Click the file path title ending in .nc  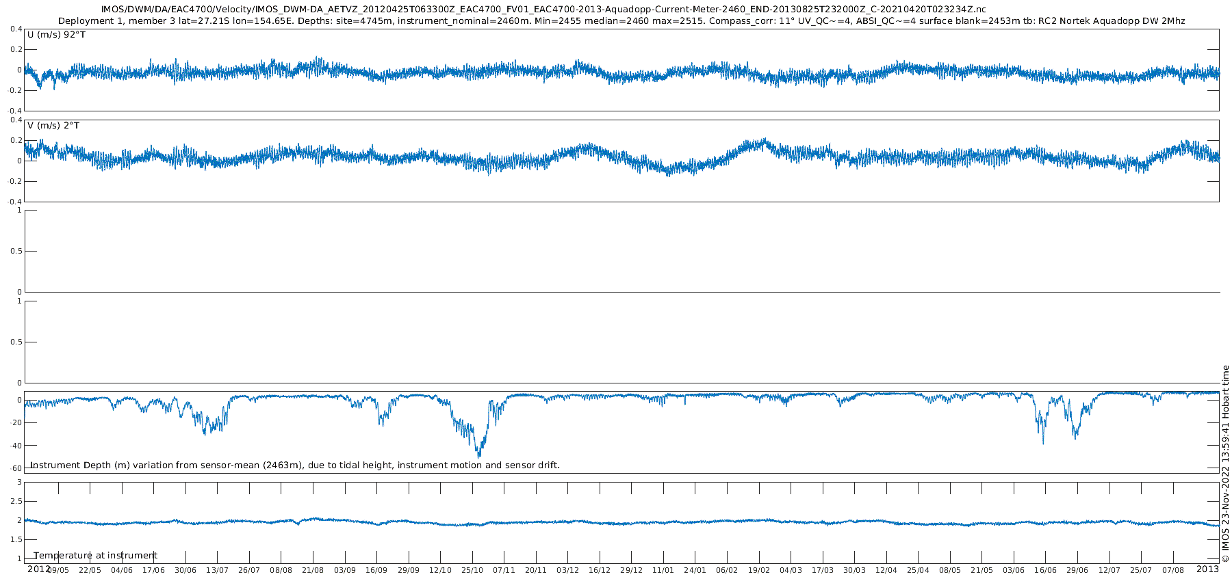click(543, 9)
